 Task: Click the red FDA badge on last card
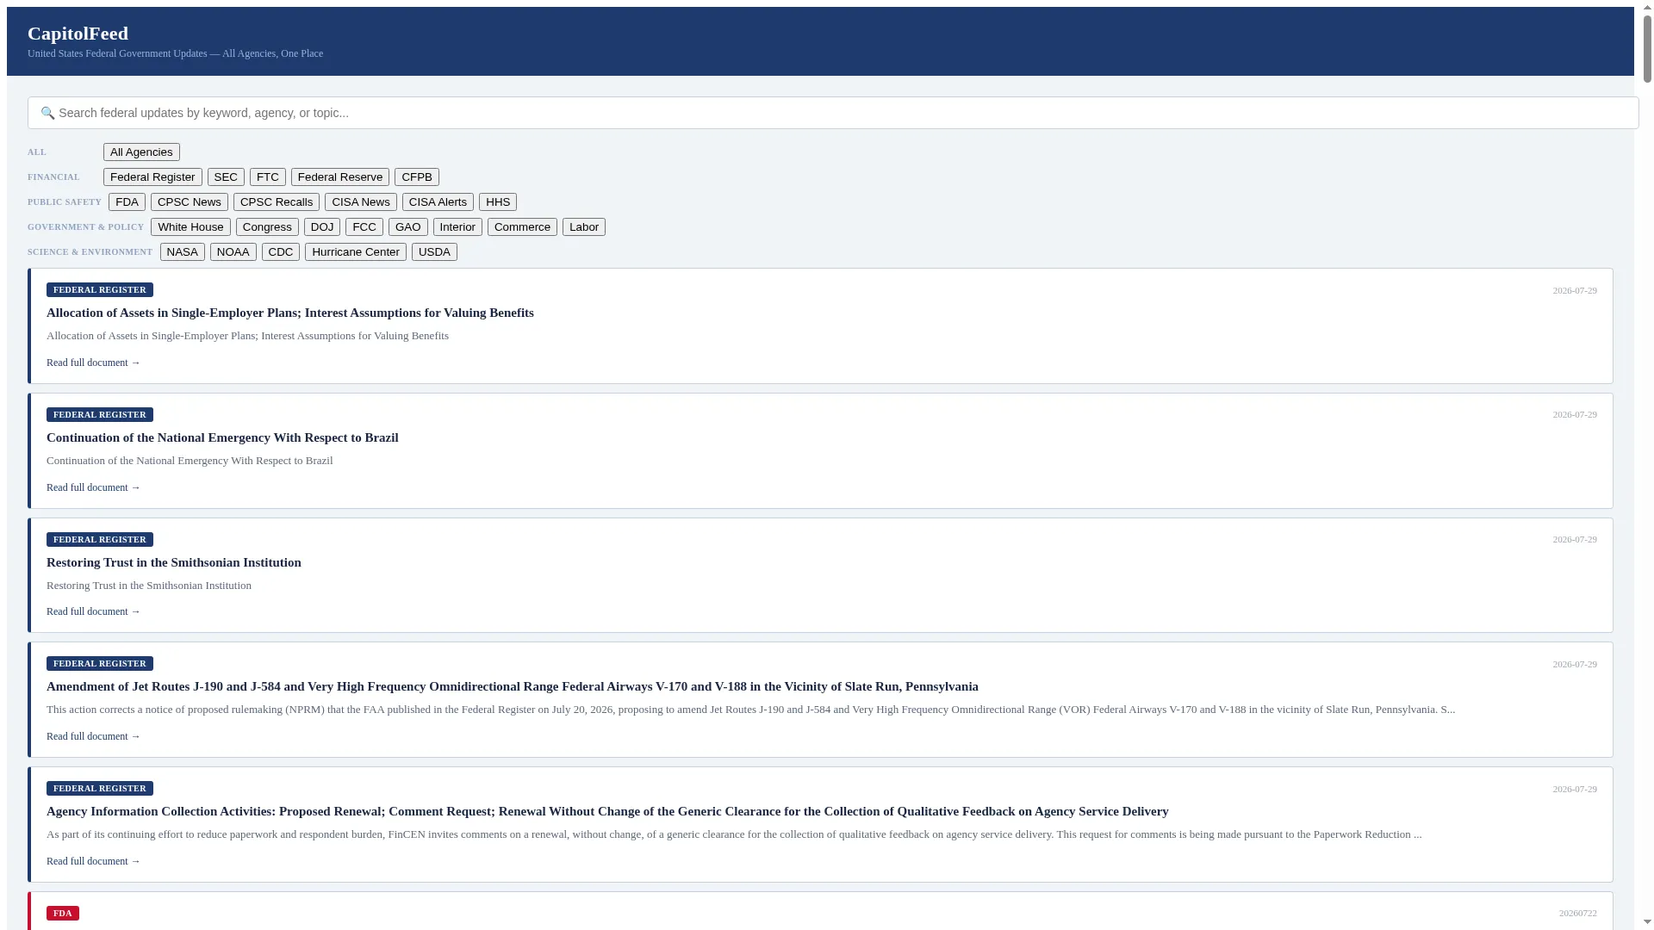point(63,914)
